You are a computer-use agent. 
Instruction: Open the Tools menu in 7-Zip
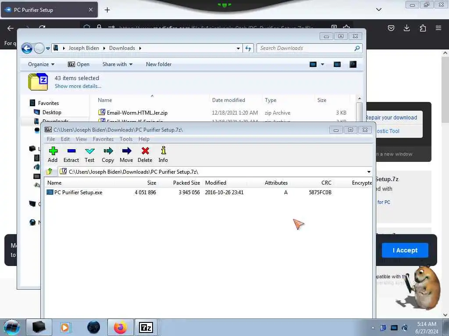click(x=126, y=139)
